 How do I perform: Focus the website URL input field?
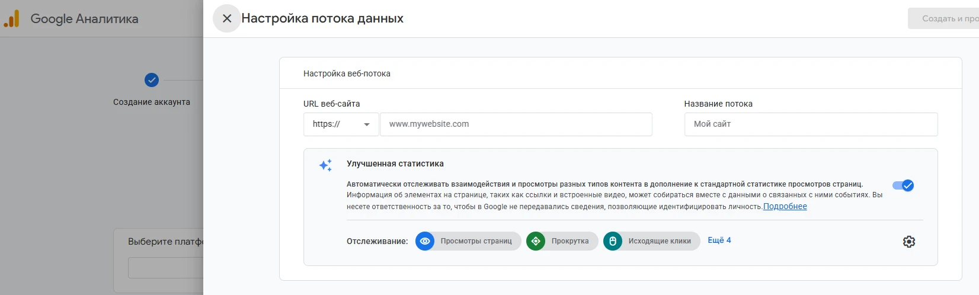click(516, 124)
